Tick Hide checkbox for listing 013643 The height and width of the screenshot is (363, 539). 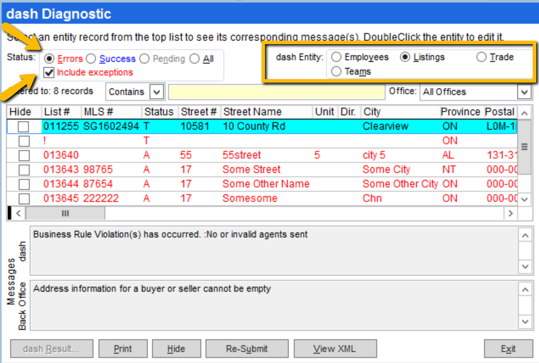tap(24, 170)
